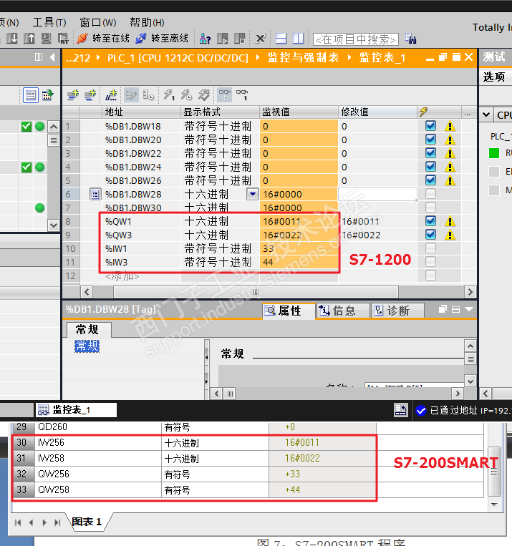Image resolution: width=512 pixels, height=546 pixels.
Task: Click the start simulation monitor icon
Action: tap(46, 39)
